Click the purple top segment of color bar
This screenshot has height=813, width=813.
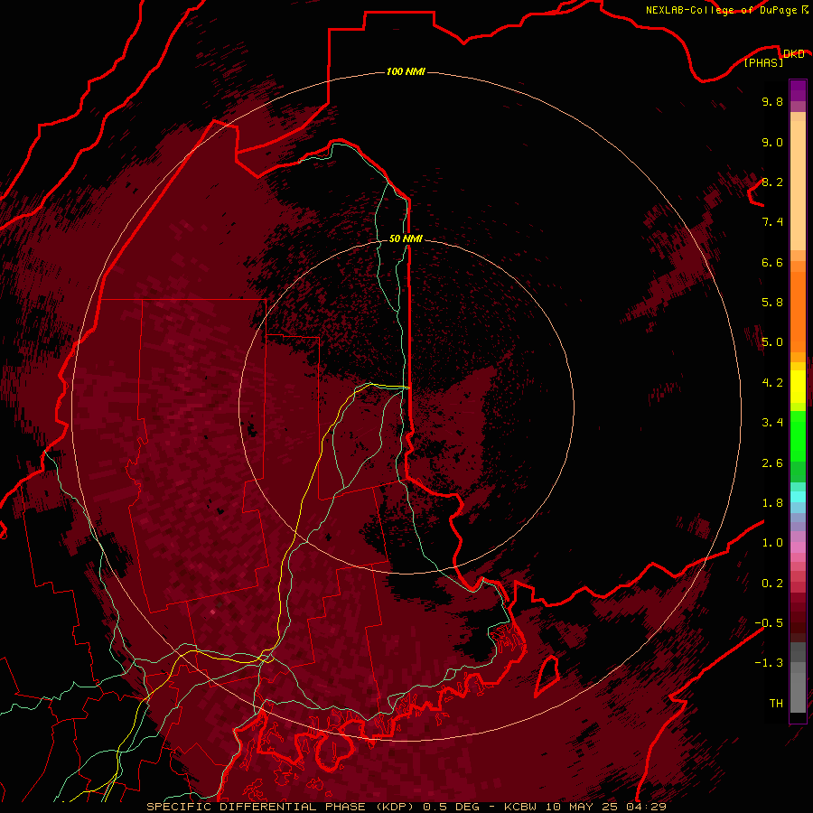pos(798,90)
